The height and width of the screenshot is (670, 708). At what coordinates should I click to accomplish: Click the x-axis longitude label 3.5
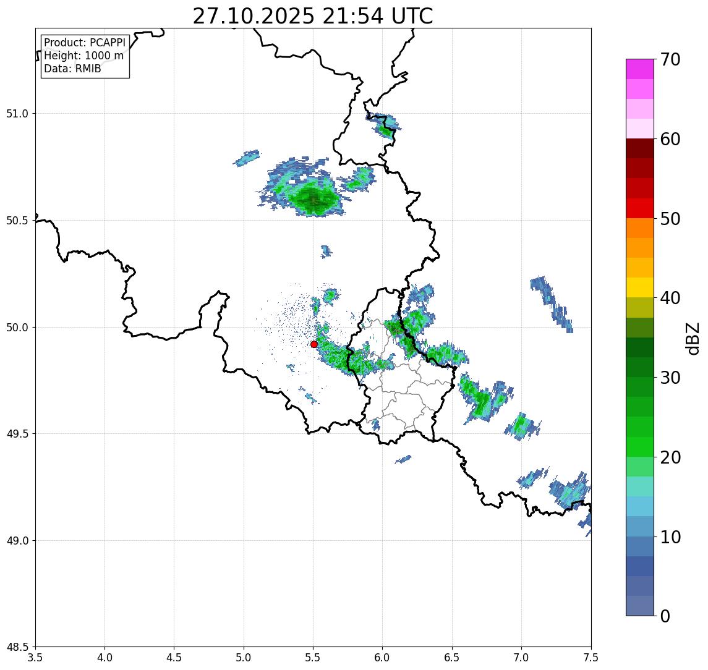[35, 658]
